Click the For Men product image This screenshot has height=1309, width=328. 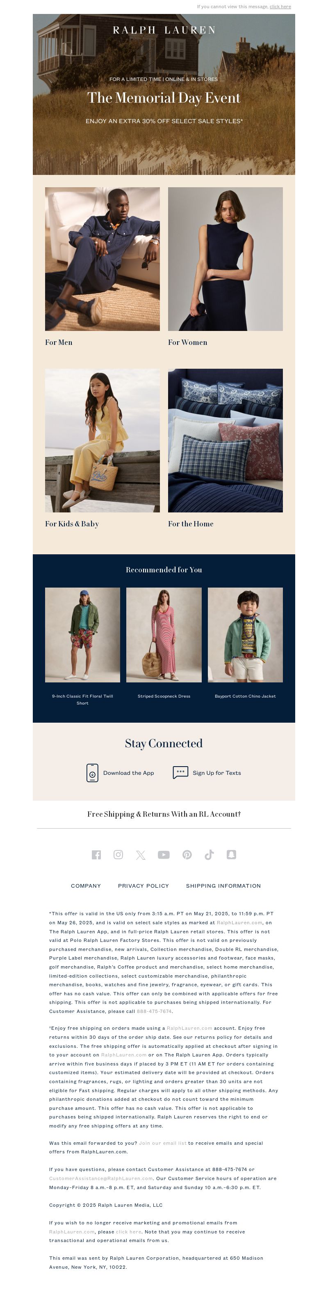[x=102, y=259]
